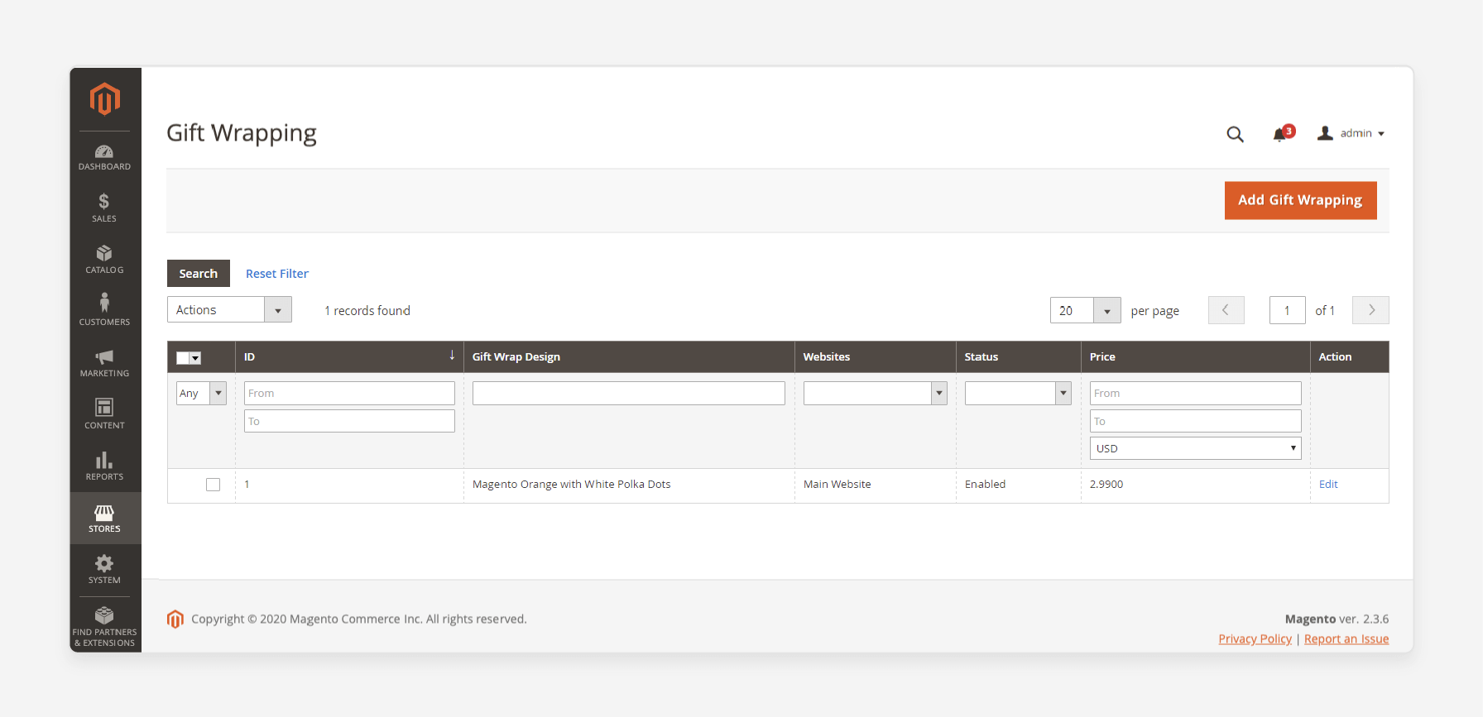
Task: Click the Price From filter field
Action: [x=1195, y=393]
